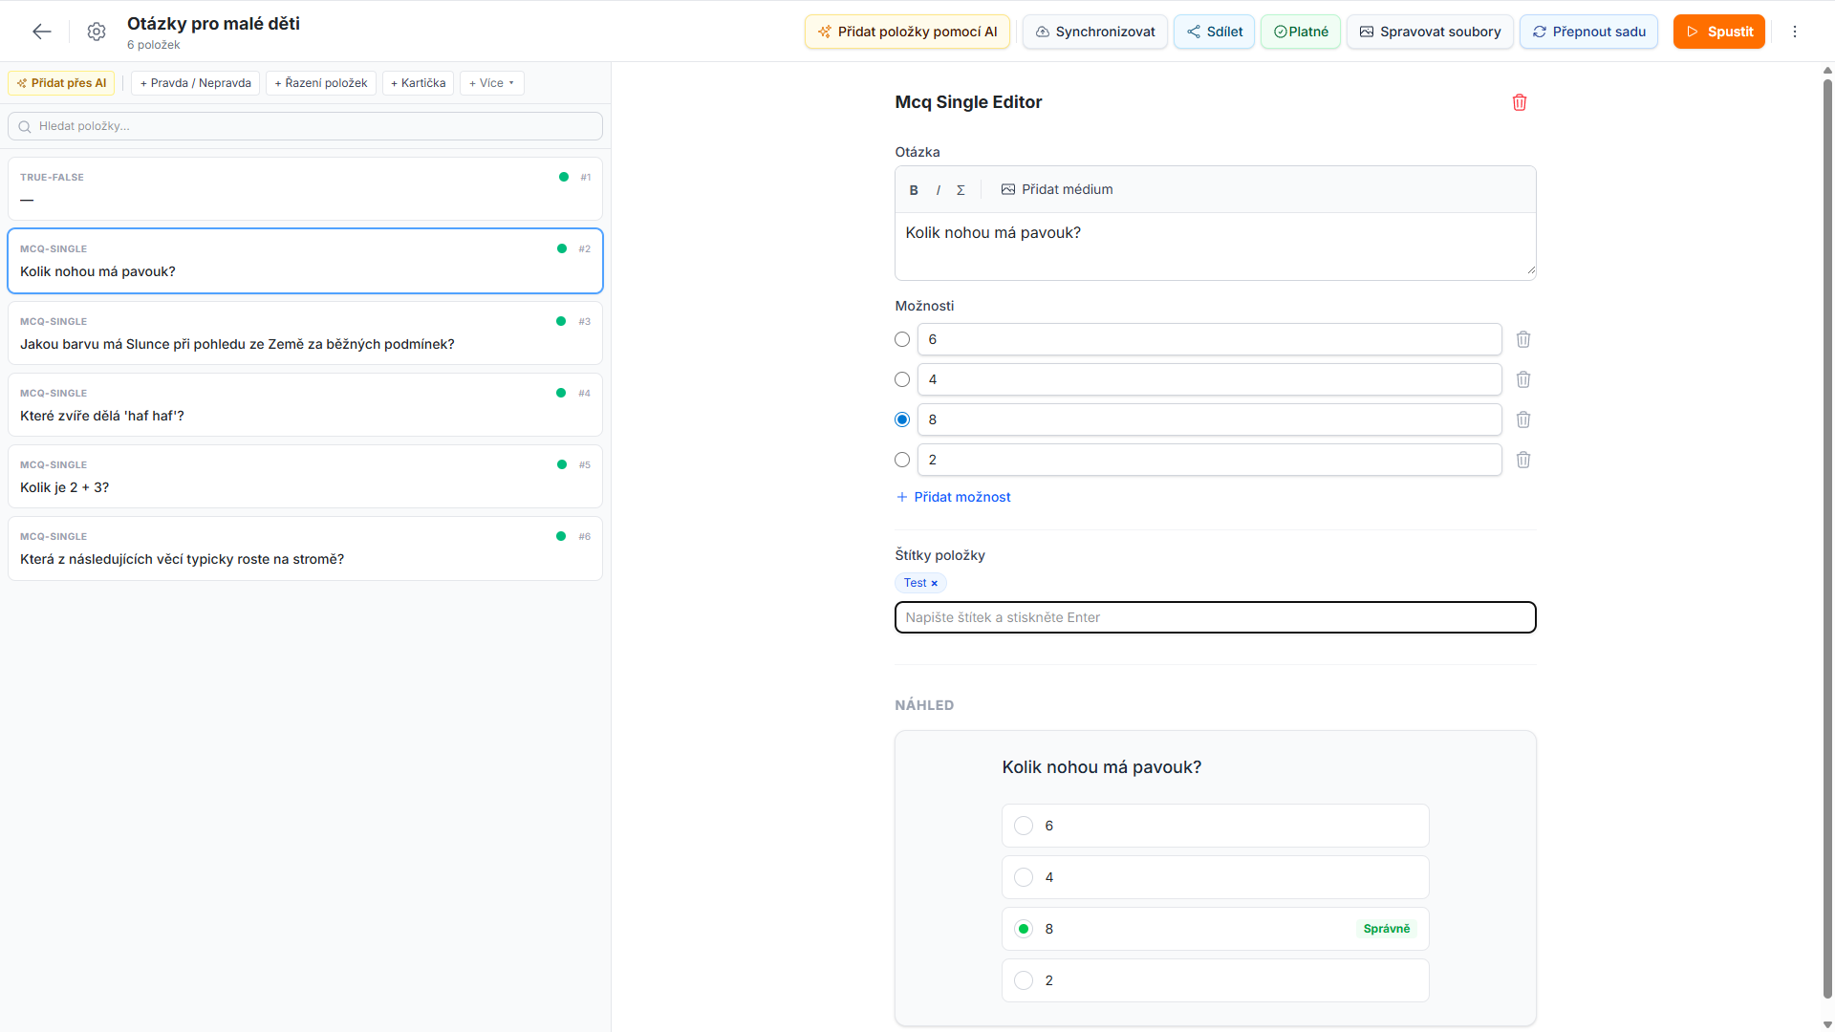This screenshot has height=1032, width=1835.
Task: Select item Kolik nohou má pavouk?
Action: click(x=305, y=261)
